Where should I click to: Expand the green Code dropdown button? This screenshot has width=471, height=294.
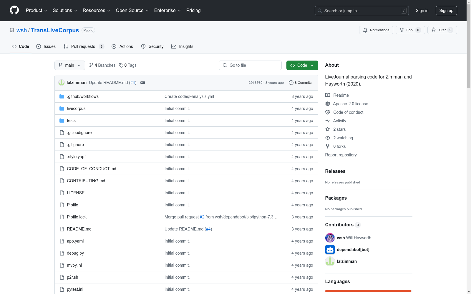[x=302, y=65]
